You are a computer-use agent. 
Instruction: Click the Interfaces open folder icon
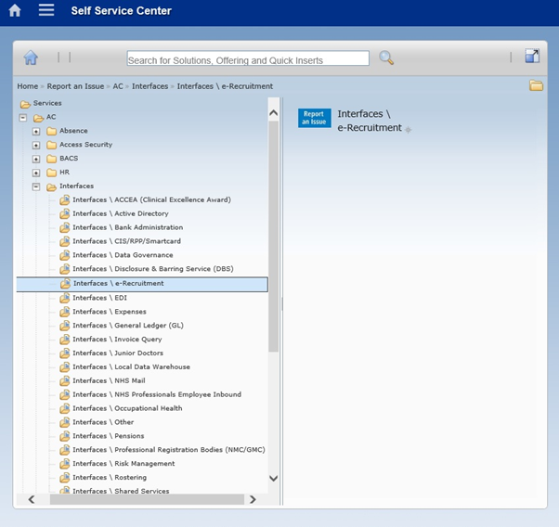click(x=52, y=186)
